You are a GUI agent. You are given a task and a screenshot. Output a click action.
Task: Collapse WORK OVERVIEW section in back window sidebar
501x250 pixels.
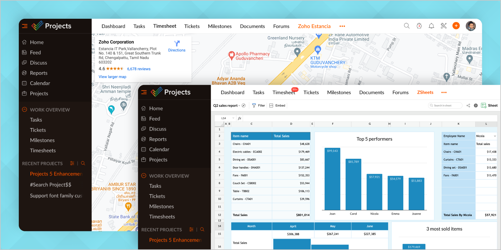[x=24, y=109]
